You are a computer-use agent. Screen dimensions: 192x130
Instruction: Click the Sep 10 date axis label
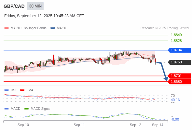pyautogui.click(x=23, y=125)
